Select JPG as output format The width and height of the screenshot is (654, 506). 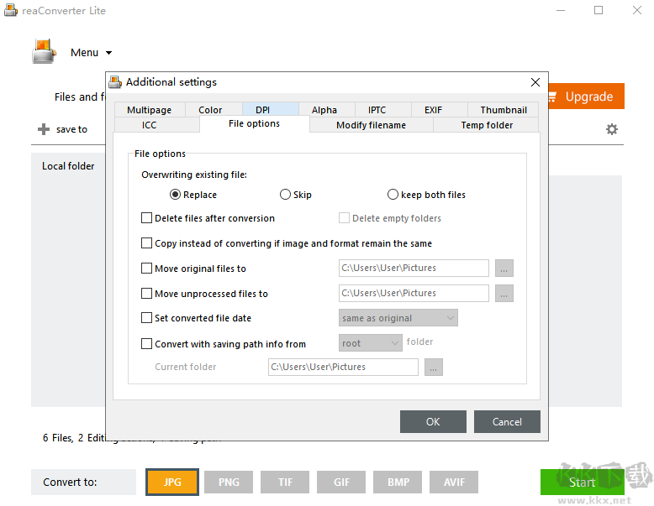[172, 483]
